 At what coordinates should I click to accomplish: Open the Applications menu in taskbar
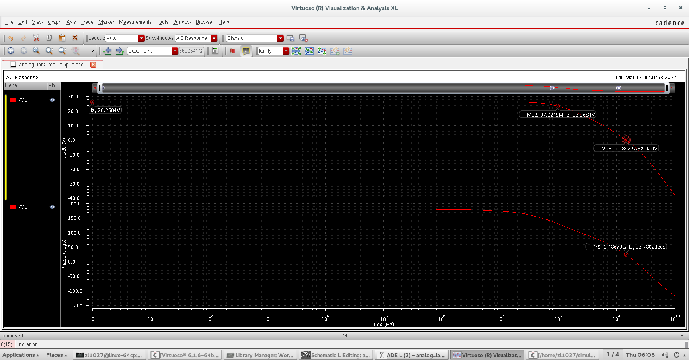(x=21, y=355)
